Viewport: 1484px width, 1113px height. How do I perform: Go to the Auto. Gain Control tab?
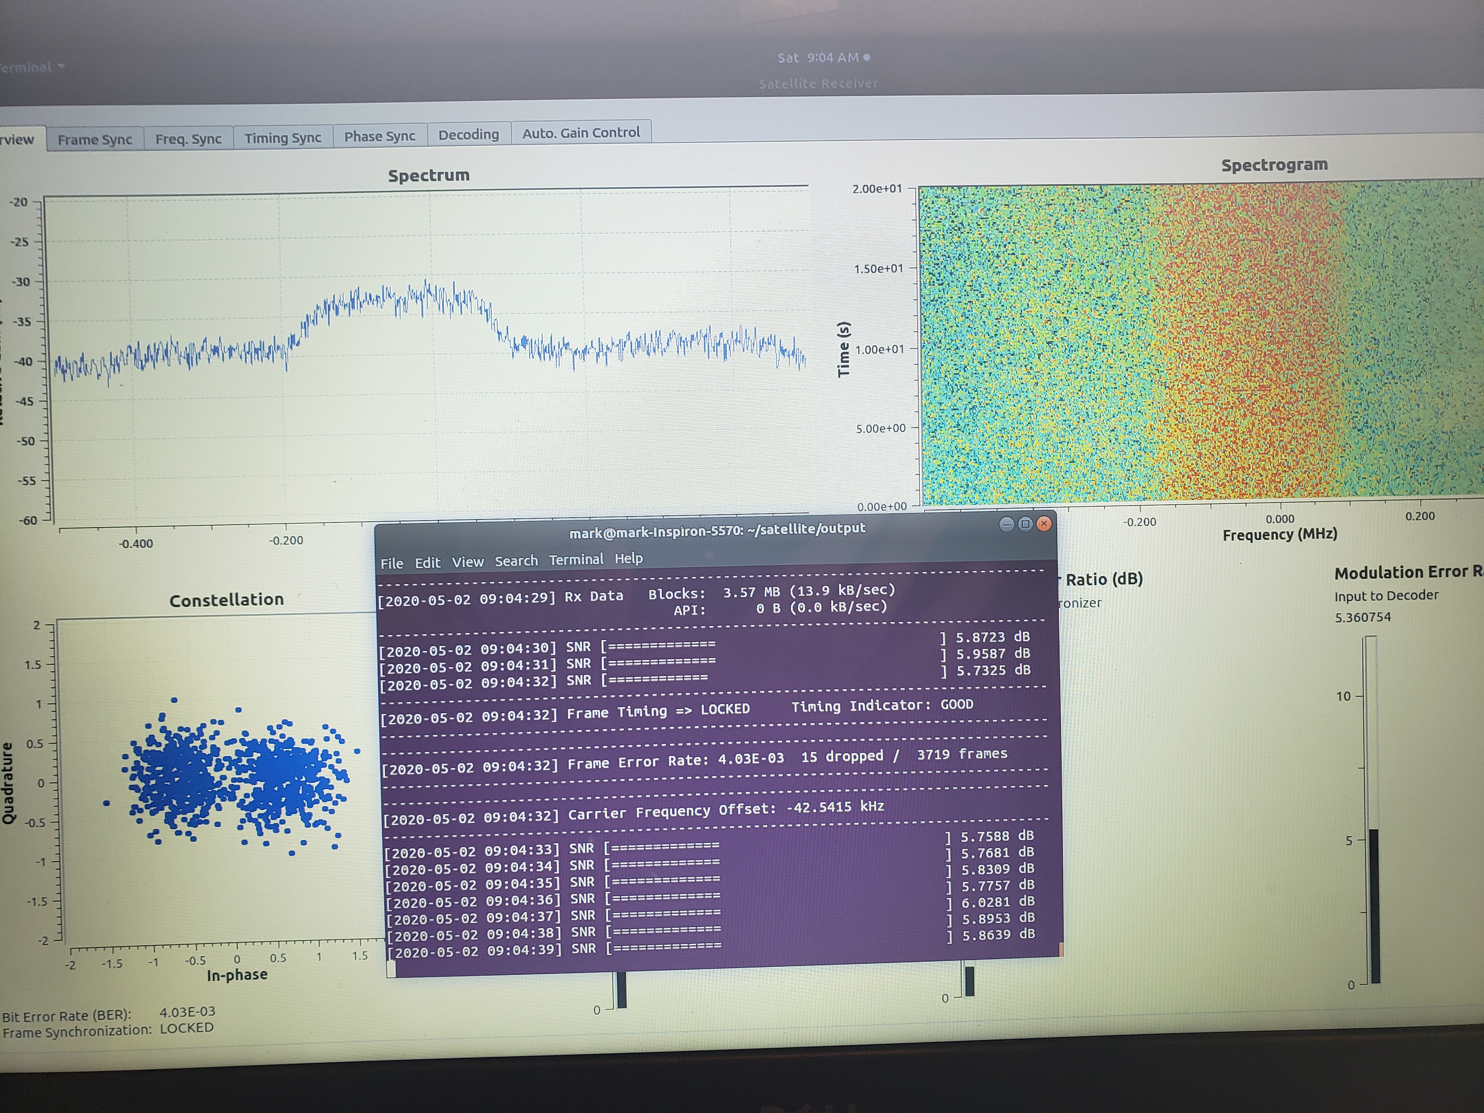pos(581,133)
